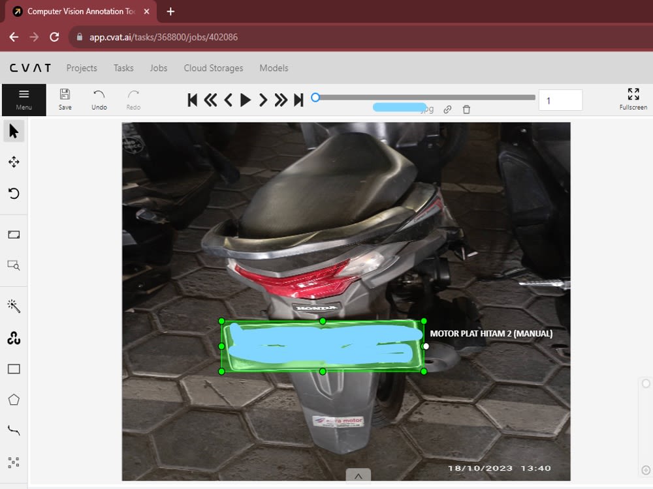Save the annotation job

pyautogui.click(x=65, y=100)
